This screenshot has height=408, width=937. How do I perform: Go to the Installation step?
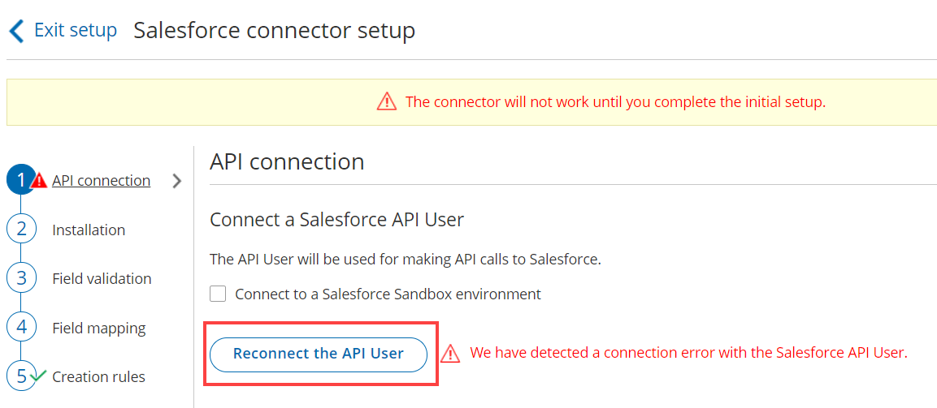pos(89,230)
